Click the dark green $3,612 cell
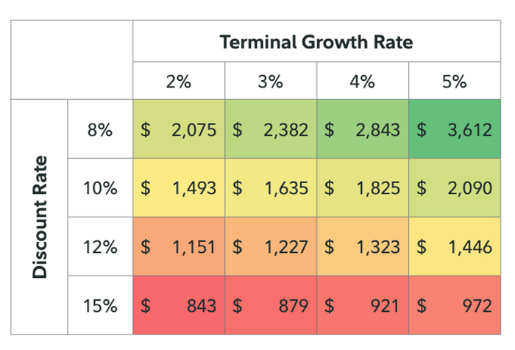515x350 pixels. point(455,130)
